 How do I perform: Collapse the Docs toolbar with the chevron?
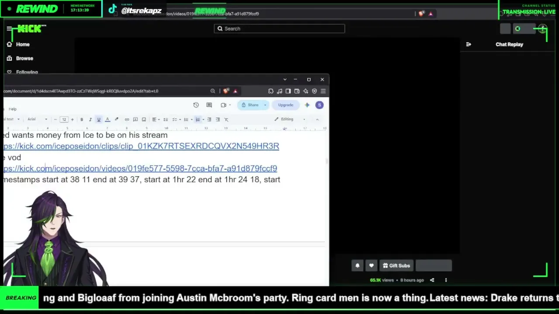tap(317, 119)
